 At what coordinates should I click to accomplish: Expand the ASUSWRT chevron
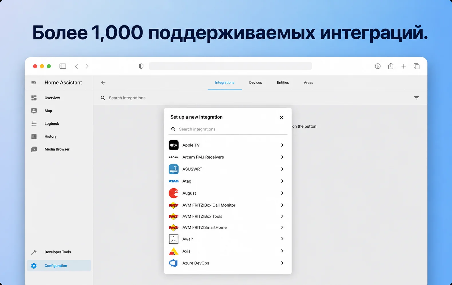coord(282,169)
